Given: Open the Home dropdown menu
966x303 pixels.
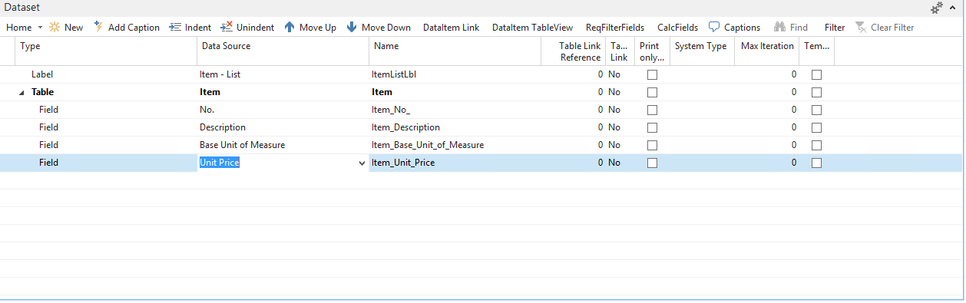Looking at the screenshot, I should 24,27.
